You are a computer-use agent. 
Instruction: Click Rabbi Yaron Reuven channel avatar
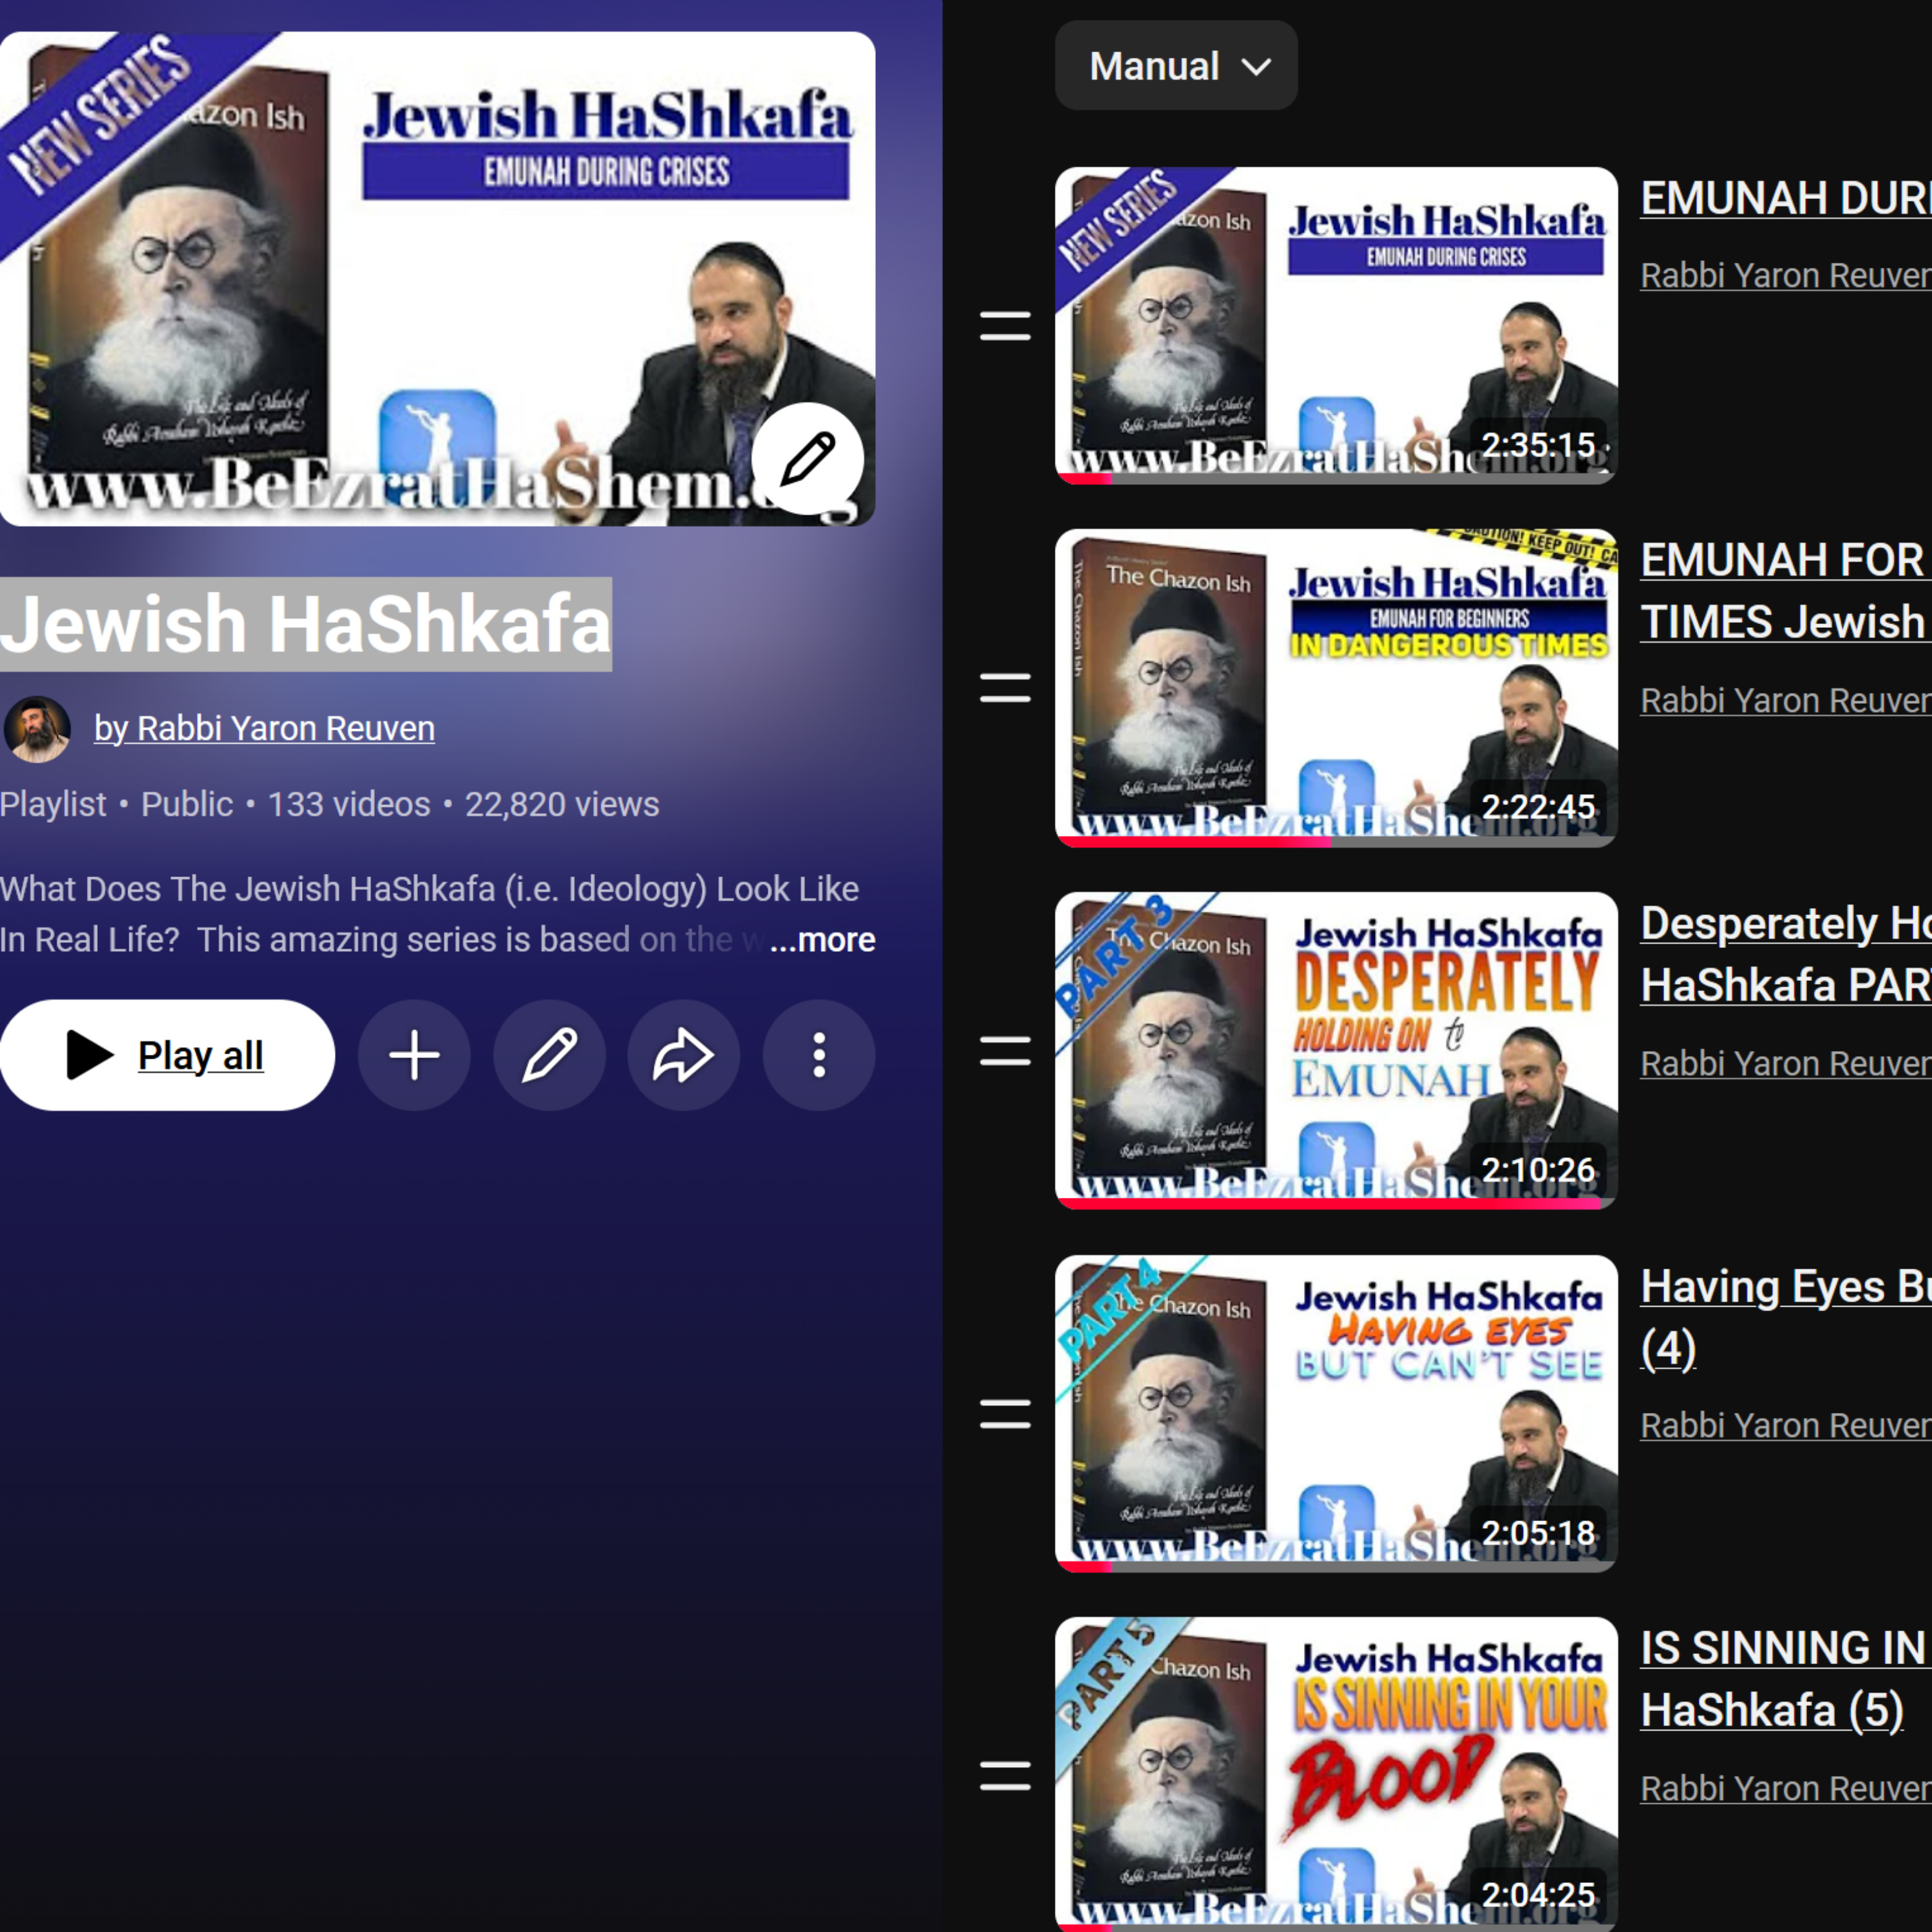click(37, 729)
